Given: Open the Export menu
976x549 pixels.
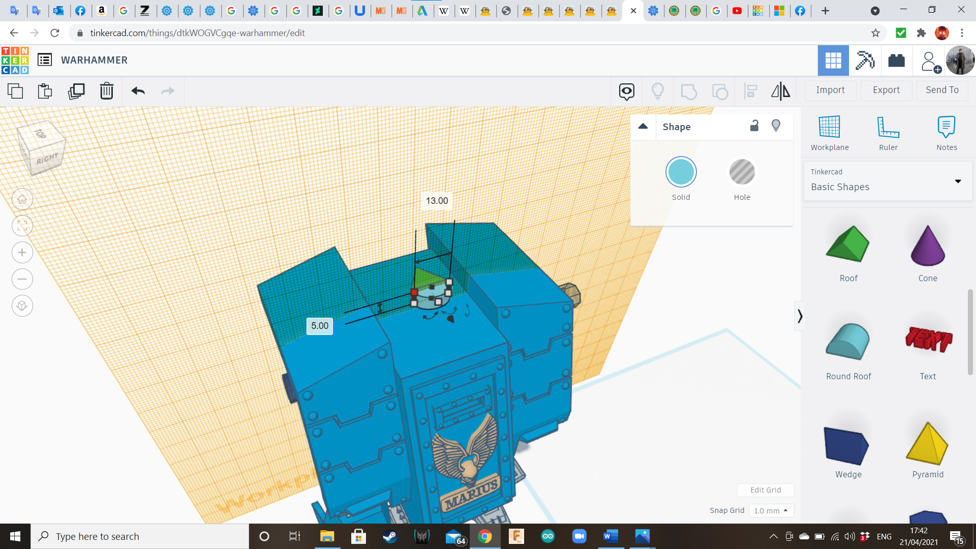Looking at the screenshot, I should tap(886, 90).
